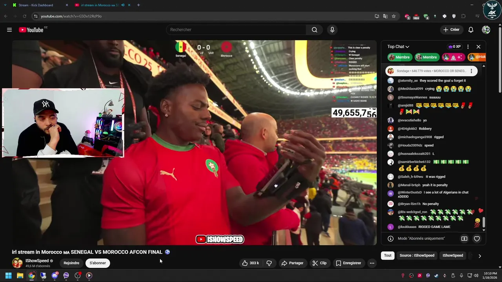Show more filter chips with arrow
Screen dimensions: 502x282
pos(480,256)
